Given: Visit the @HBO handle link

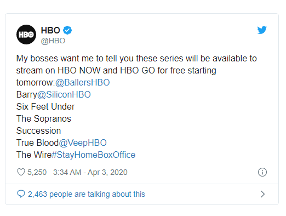Looking at the screenshot, I should [53, 41].
